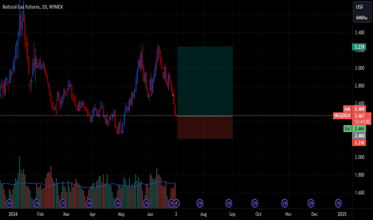Click the 3.400 price axis value
The width and height of the screenshot is (373, 220).
[x=359, y=32]
